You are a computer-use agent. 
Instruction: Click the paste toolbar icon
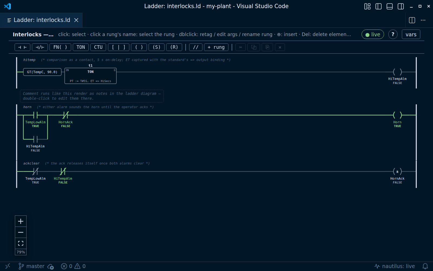(x=267, y=47)
